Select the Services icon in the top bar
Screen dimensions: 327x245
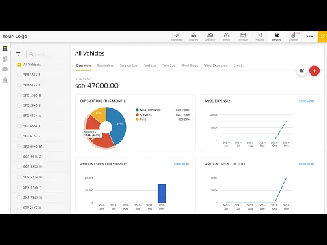(277, 37)
